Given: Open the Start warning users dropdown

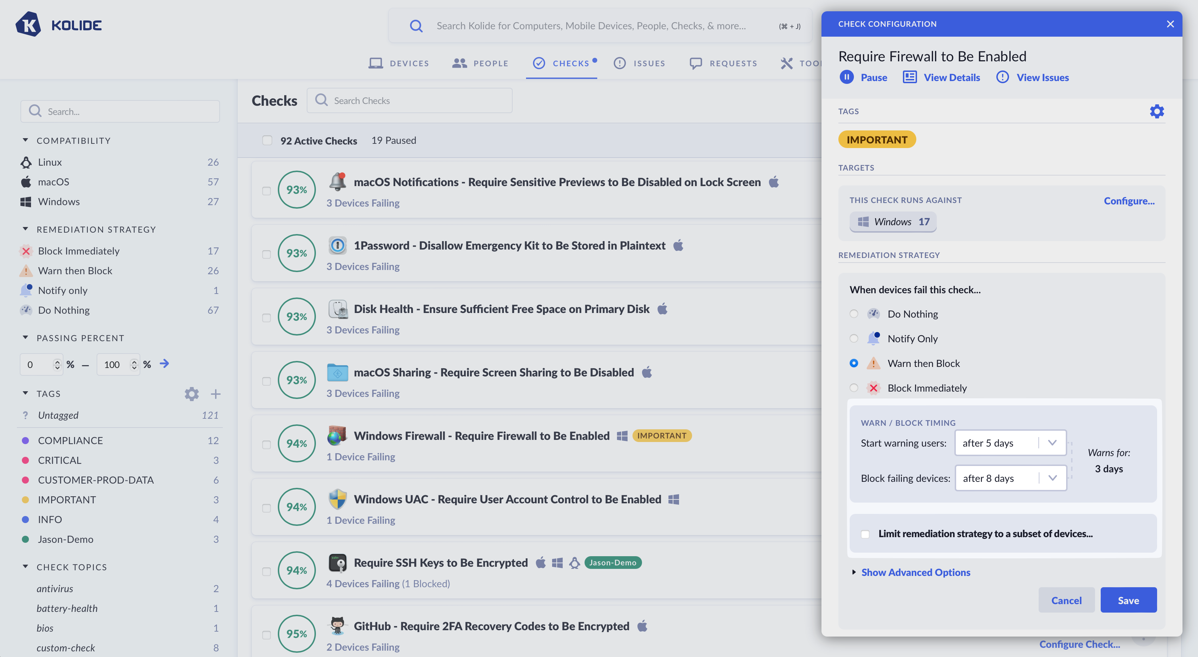Looking at the screenshot, I should coord(1010,443).
